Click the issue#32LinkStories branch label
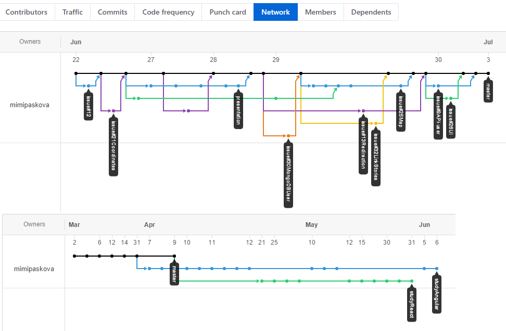This screenshot has height=331, width=506. [376, 158]
